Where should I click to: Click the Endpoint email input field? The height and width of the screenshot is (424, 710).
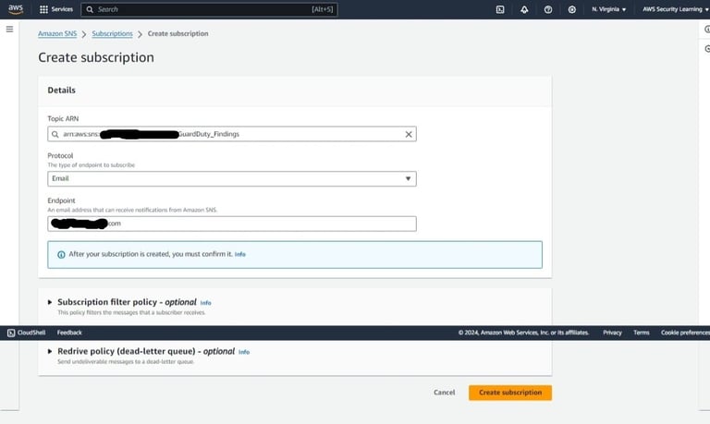tap(232, 224)
